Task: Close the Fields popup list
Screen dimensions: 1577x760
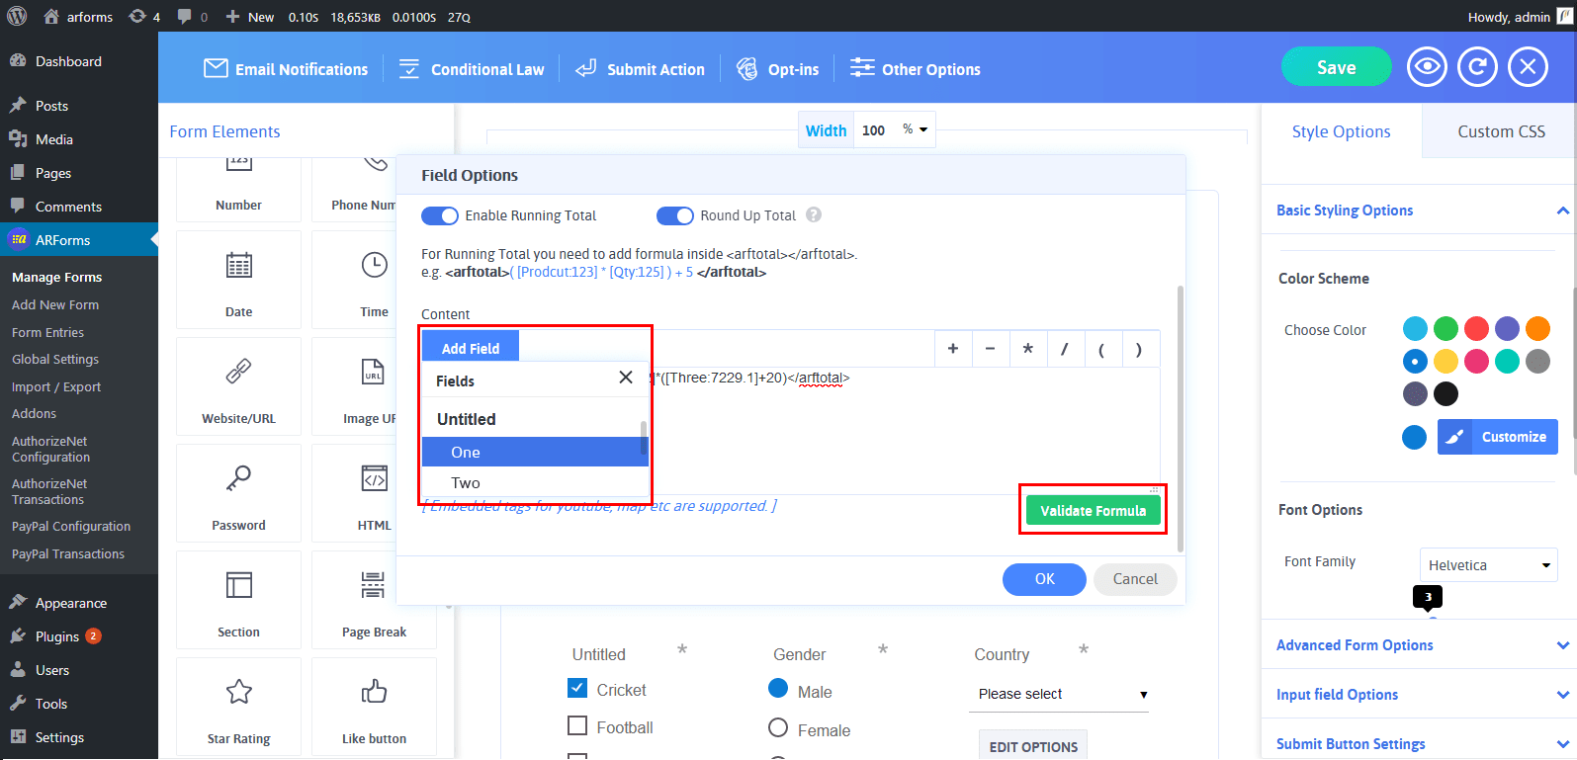Action: point(625,378)
